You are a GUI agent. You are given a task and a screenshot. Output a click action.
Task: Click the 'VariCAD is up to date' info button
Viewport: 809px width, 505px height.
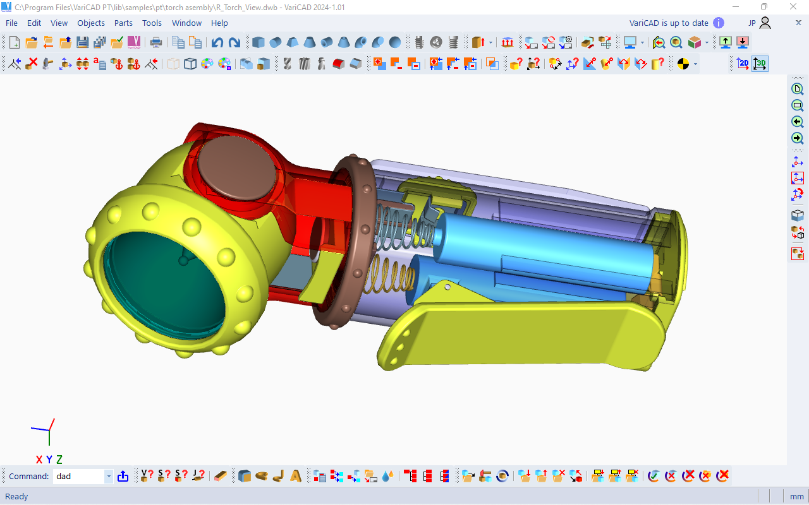pos(719,23)
